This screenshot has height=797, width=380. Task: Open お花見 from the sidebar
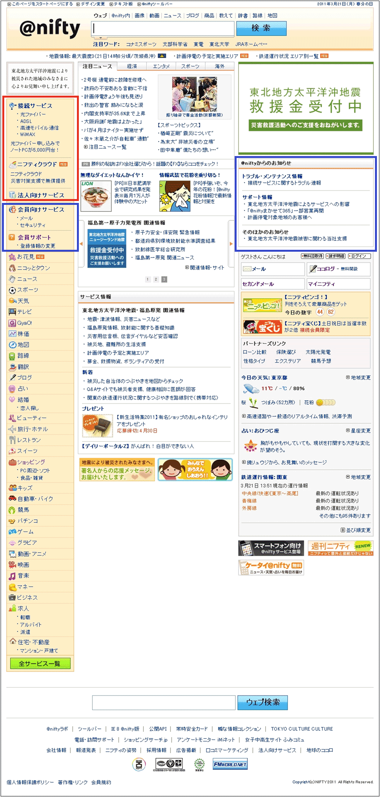(26, 257)
